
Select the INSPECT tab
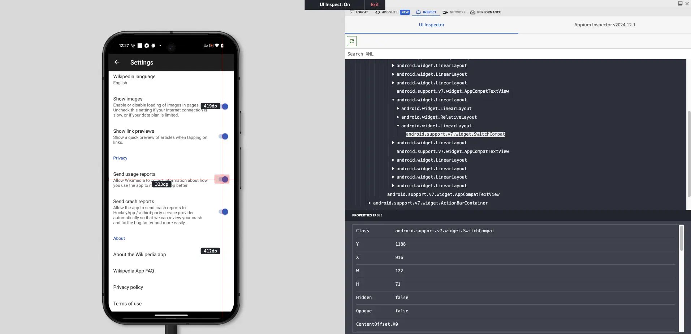(x=426, y=12)
